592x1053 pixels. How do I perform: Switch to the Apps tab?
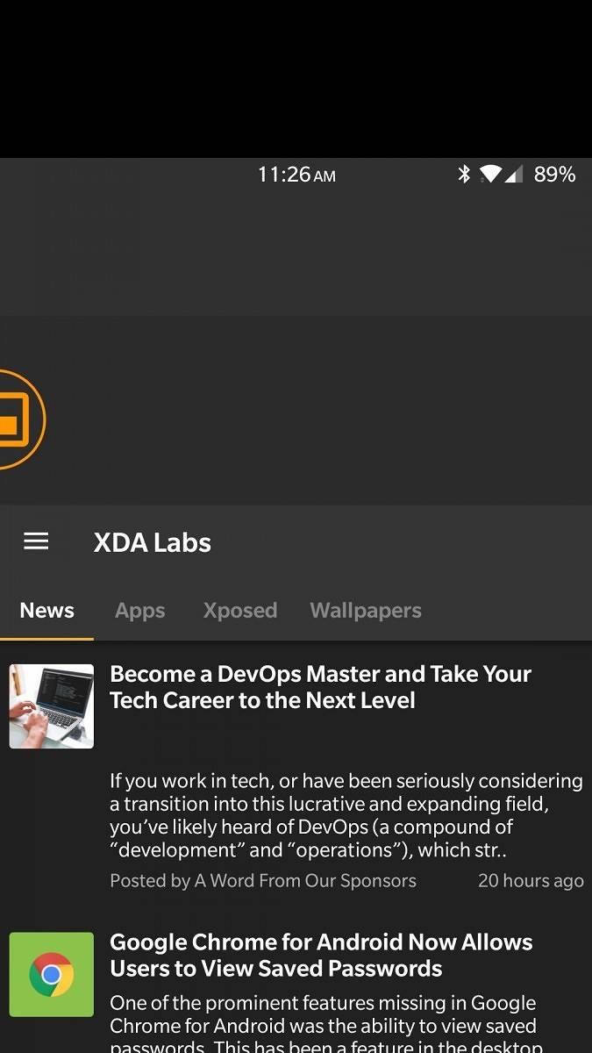click(140, 610)
